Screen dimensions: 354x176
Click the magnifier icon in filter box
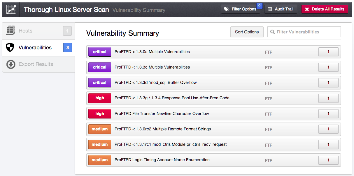point(273,32)
